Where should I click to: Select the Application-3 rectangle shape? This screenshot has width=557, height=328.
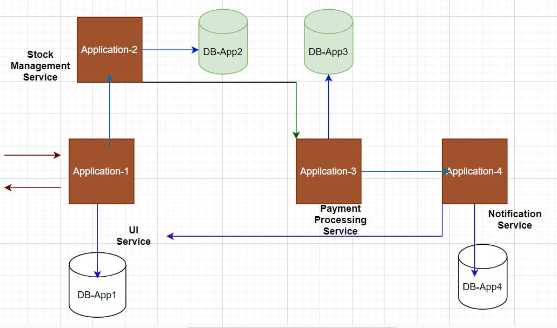tap(328, 171)
